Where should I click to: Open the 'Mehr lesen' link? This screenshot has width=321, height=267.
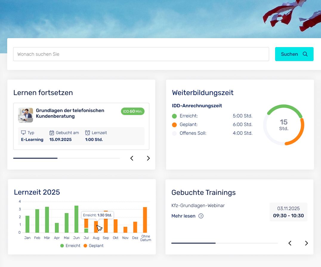(x=183, y=216)
